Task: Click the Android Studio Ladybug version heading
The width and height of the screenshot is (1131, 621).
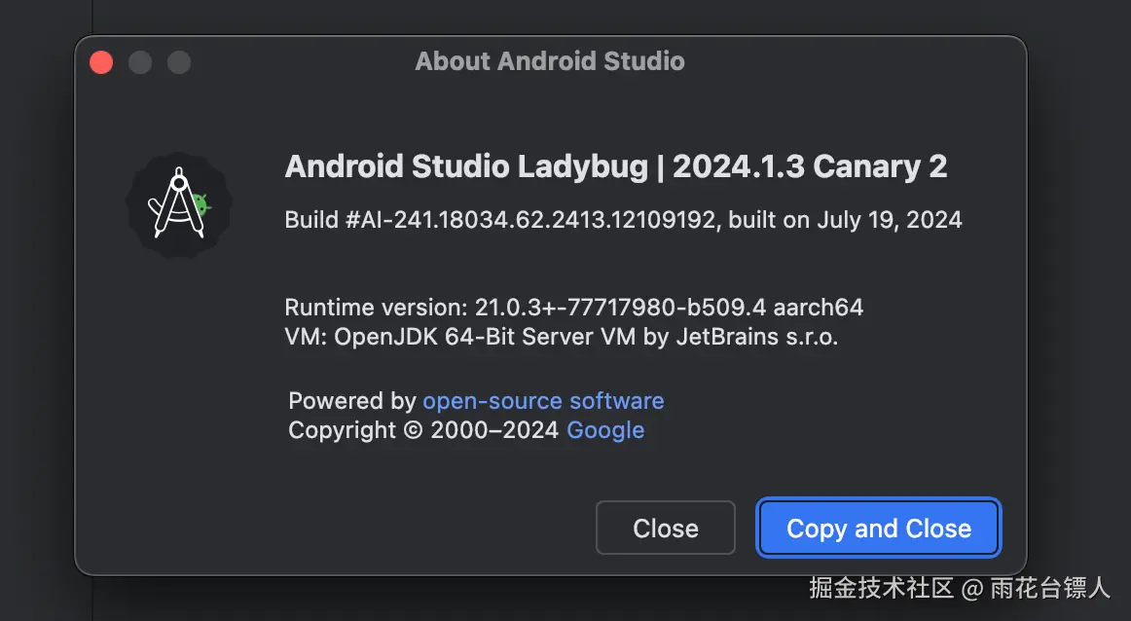Action: point(467,166)
